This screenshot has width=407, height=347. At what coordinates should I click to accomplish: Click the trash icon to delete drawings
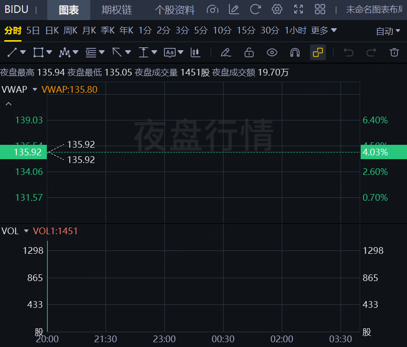click(394, 52)
